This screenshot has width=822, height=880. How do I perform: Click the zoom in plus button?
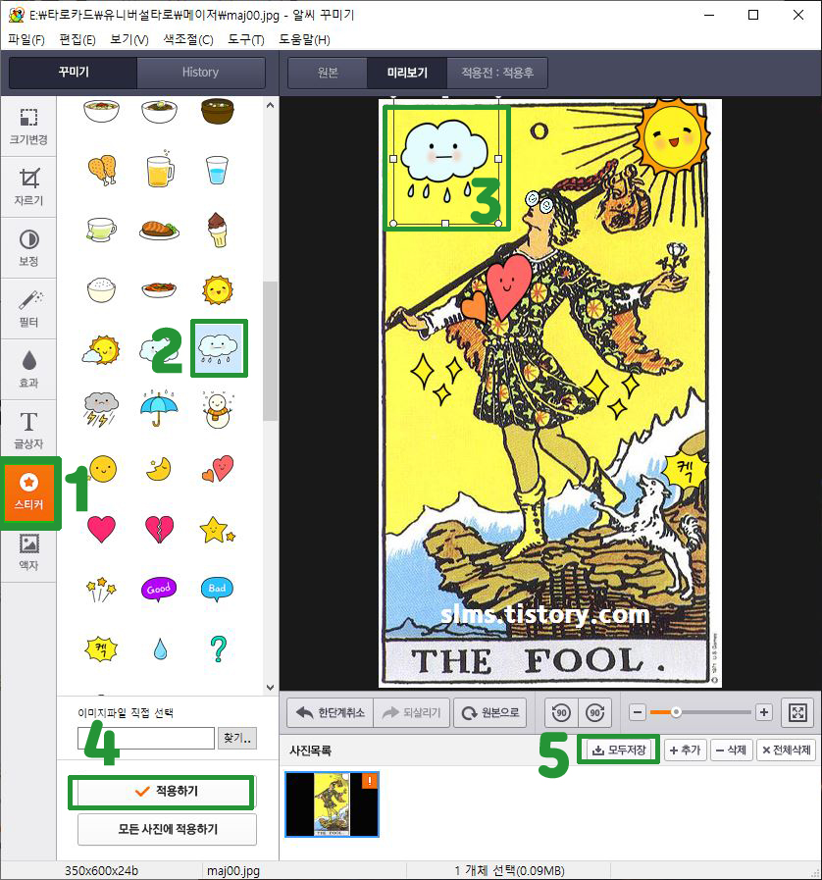(x=763, y=712)
